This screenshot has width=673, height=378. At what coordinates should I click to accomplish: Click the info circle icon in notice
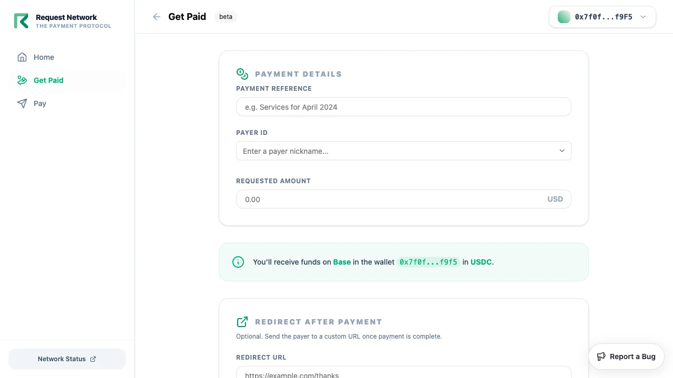pos(238,262)
